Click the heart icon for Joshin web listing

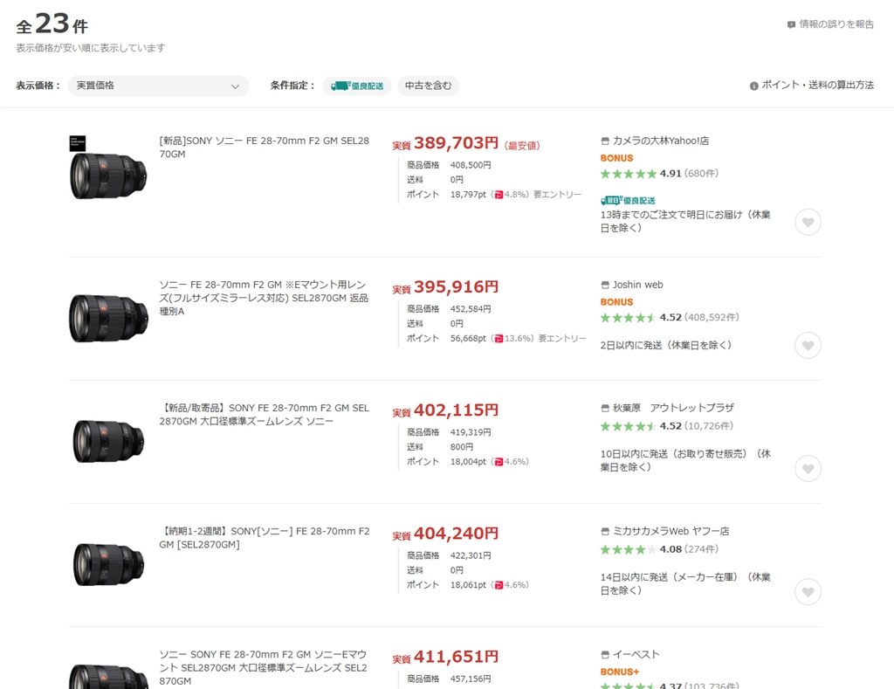click(x=808, y=346)
